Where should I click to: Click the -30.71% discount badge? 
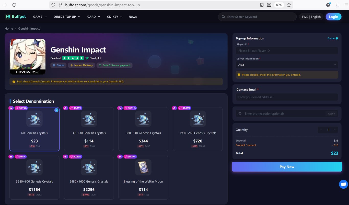(x=130, y=108)
